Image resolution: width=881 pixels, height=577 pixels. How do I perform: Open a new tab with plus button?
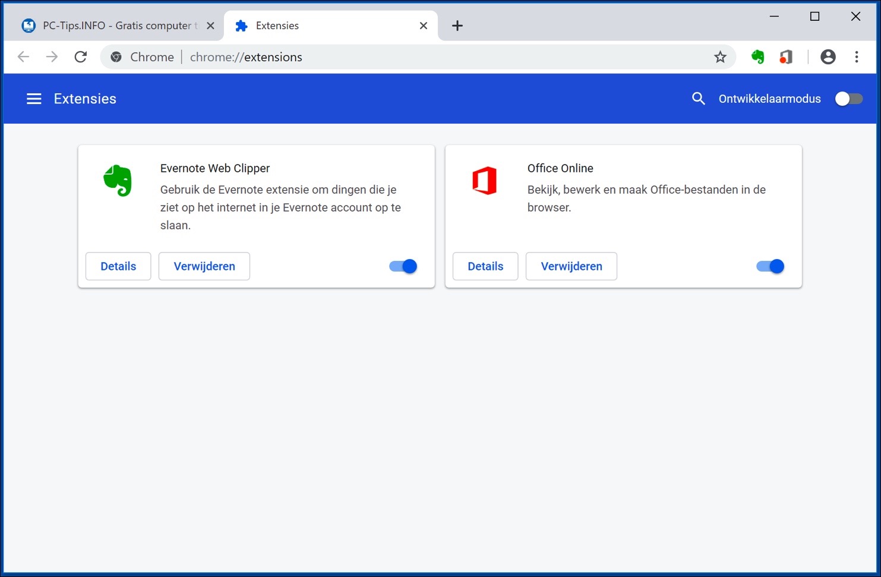tap(457, 26)
